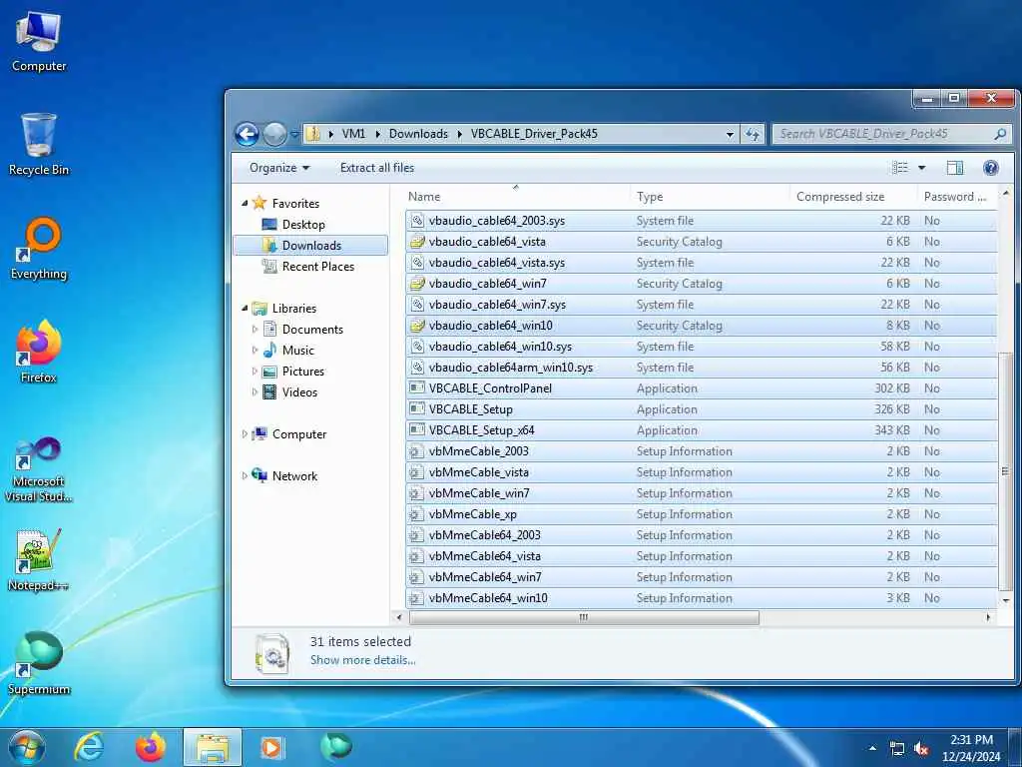
Task: Select the Supermium desktop shortcut
Action: [x=39, y=663]
